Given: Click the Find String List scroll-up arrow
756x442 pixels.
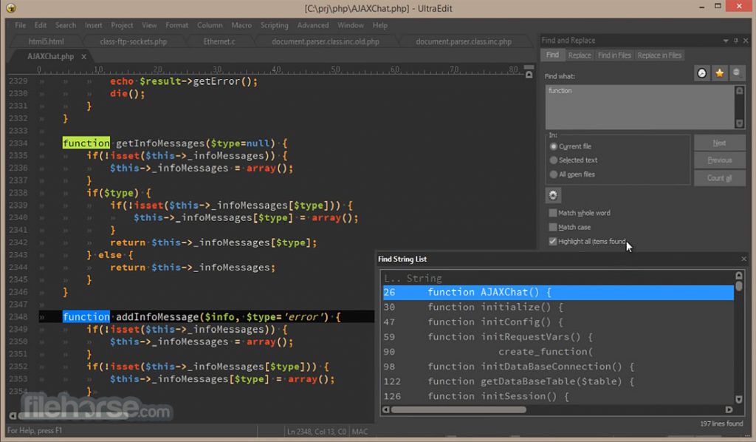Looking at the screenshot, I should pyautogui.click(x=738, y=276).
